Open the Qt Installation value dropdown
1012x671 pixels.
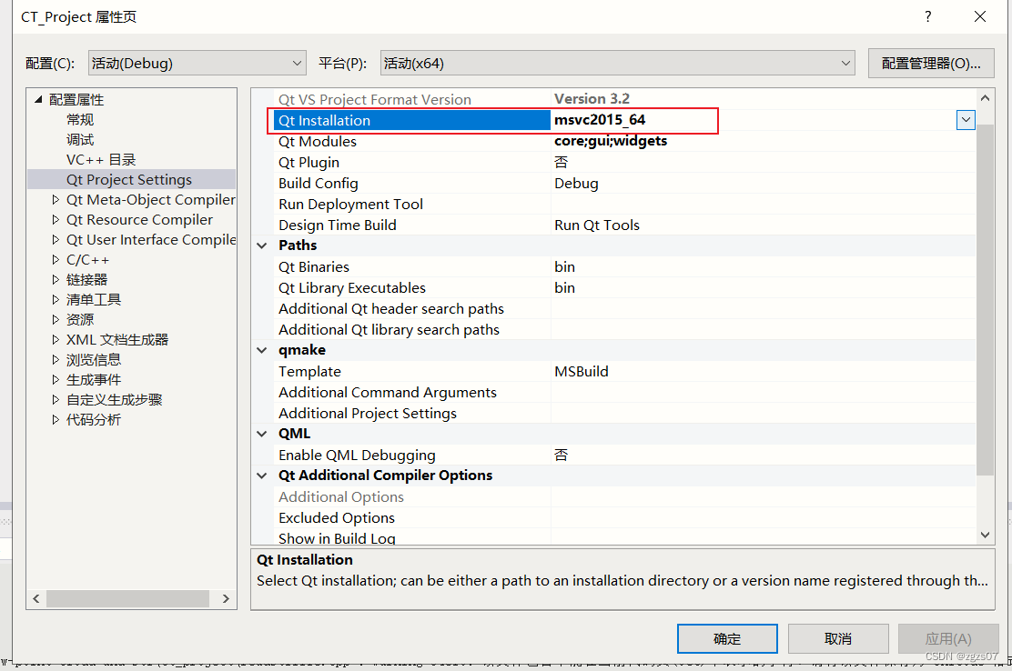pos(965,119)
